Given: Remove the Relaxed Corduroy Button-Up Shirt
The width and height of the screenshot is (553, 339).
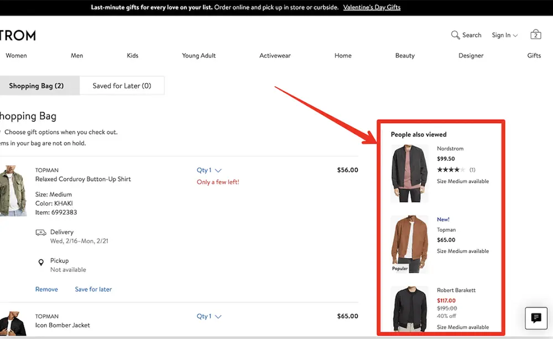Looking at the screenshot, I should coord(46,289).
